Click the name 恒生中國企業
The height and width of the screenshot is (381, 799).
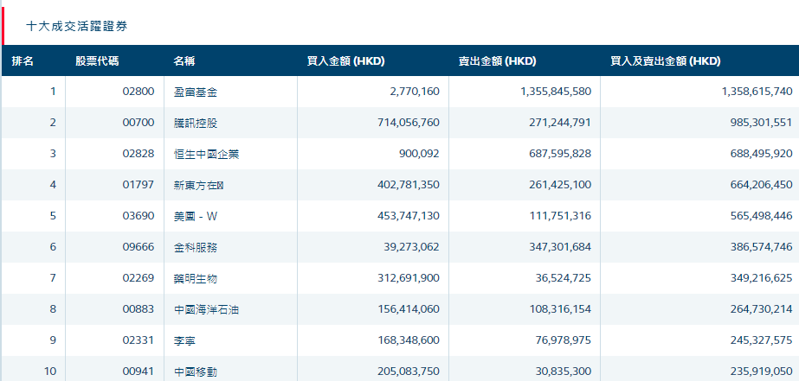(x=206, y=155)
